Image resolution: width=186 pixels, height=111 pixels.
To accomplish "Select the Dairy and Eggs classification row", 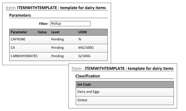I will point(125,92).
